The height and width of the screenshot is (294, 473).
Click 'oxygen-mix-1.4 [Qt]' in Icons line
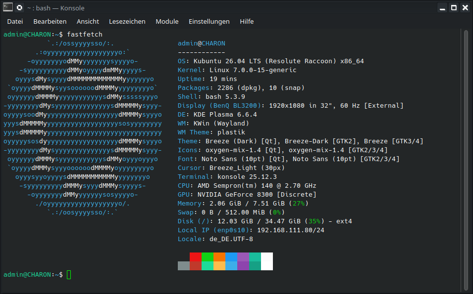(x=243, y=150)
